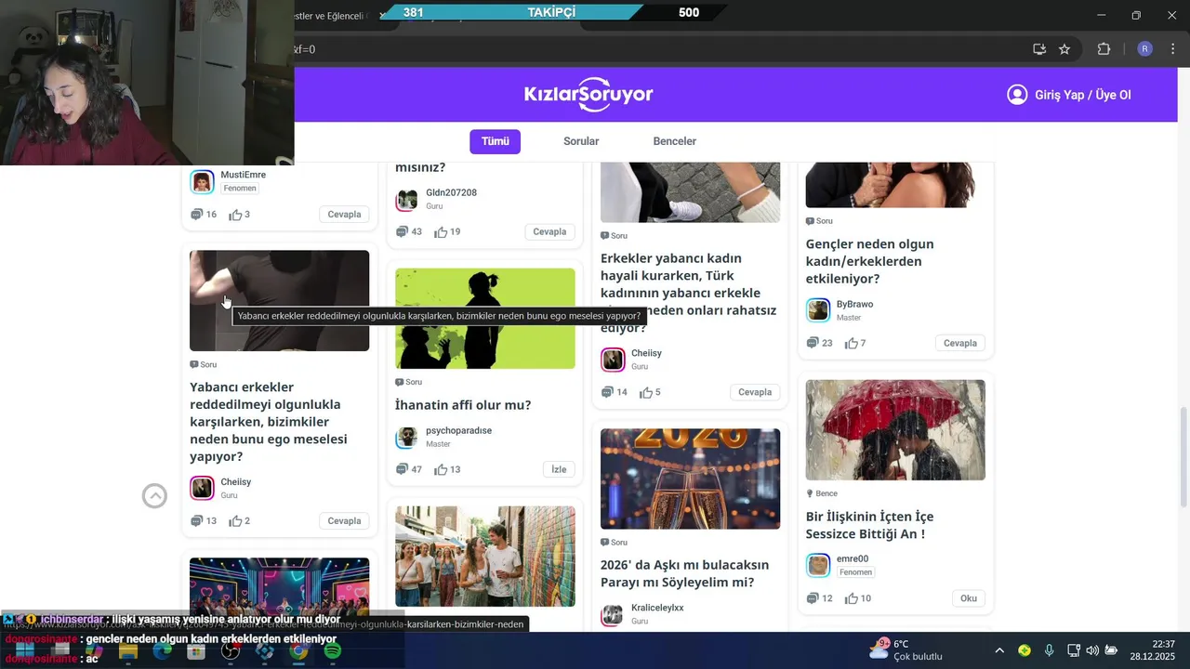Open the green silhouette image of İhanatin affı post

click(x=485, y=319)
